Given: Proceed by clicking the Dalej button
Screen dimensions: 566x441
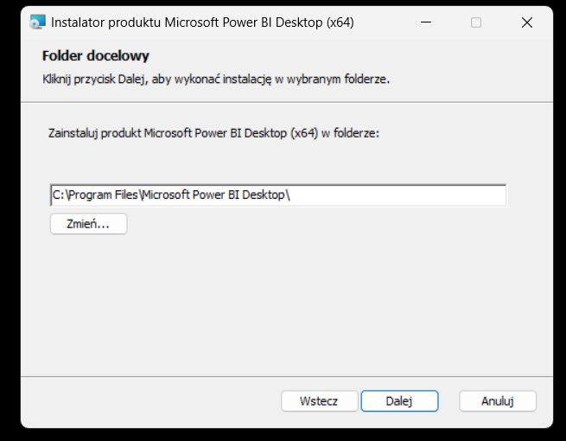Looking at the screenshot, I should (399, 401).
